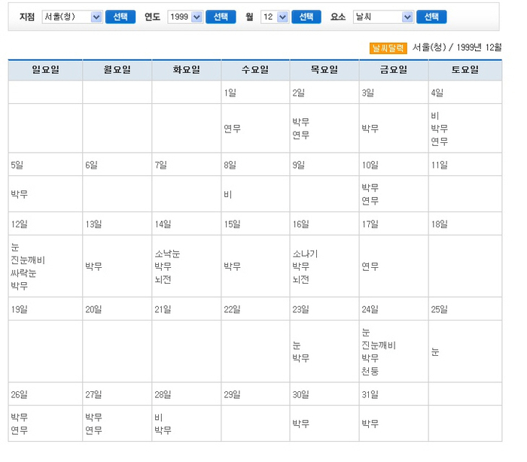Select the 천둥 entry under 24일
The height and width of the screenshot is (462, 527).
(x=370, y=372)
